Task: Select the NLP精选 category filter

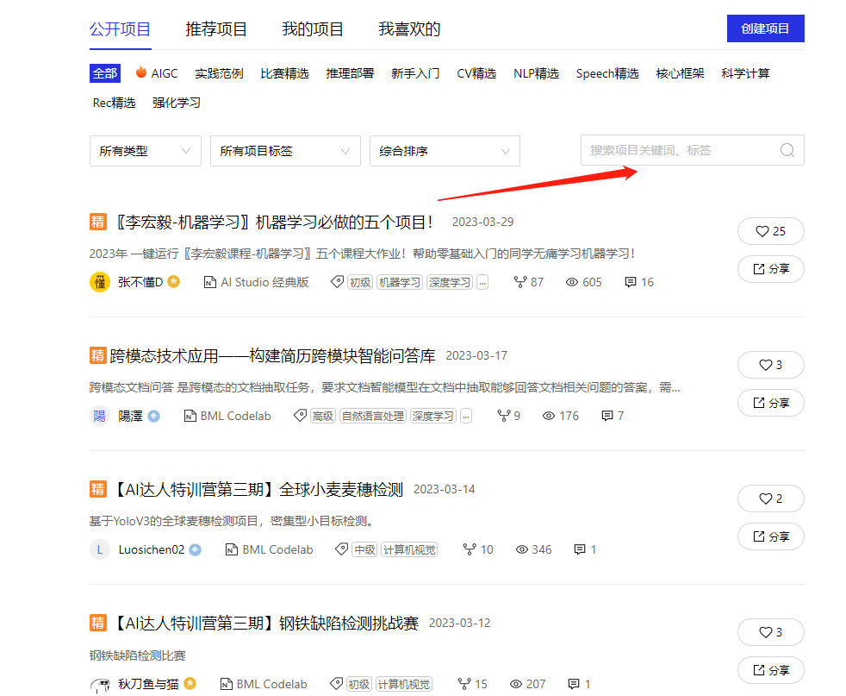Action: [537, 73]
